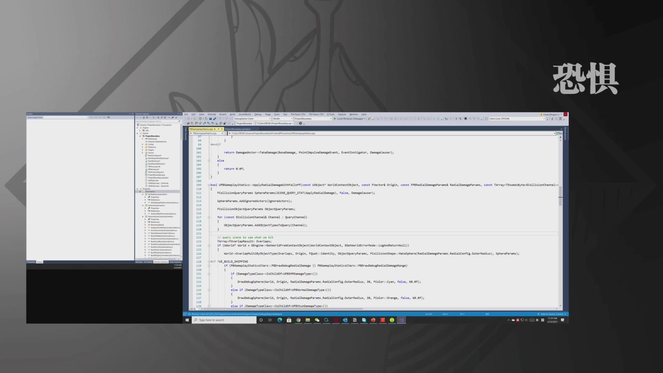Toggle the bookmark icon in the toolbar
This screenshot has width=663, height=373.
tap(465, 119)
